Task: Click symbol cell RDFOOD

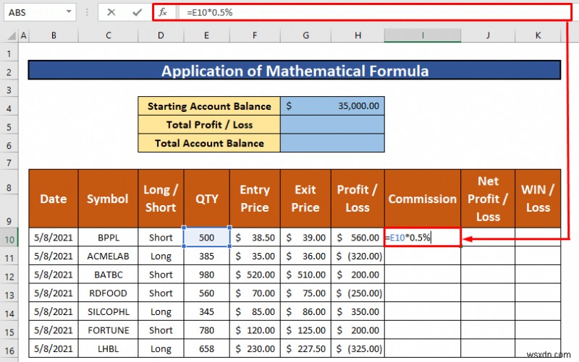Action: 108,293
